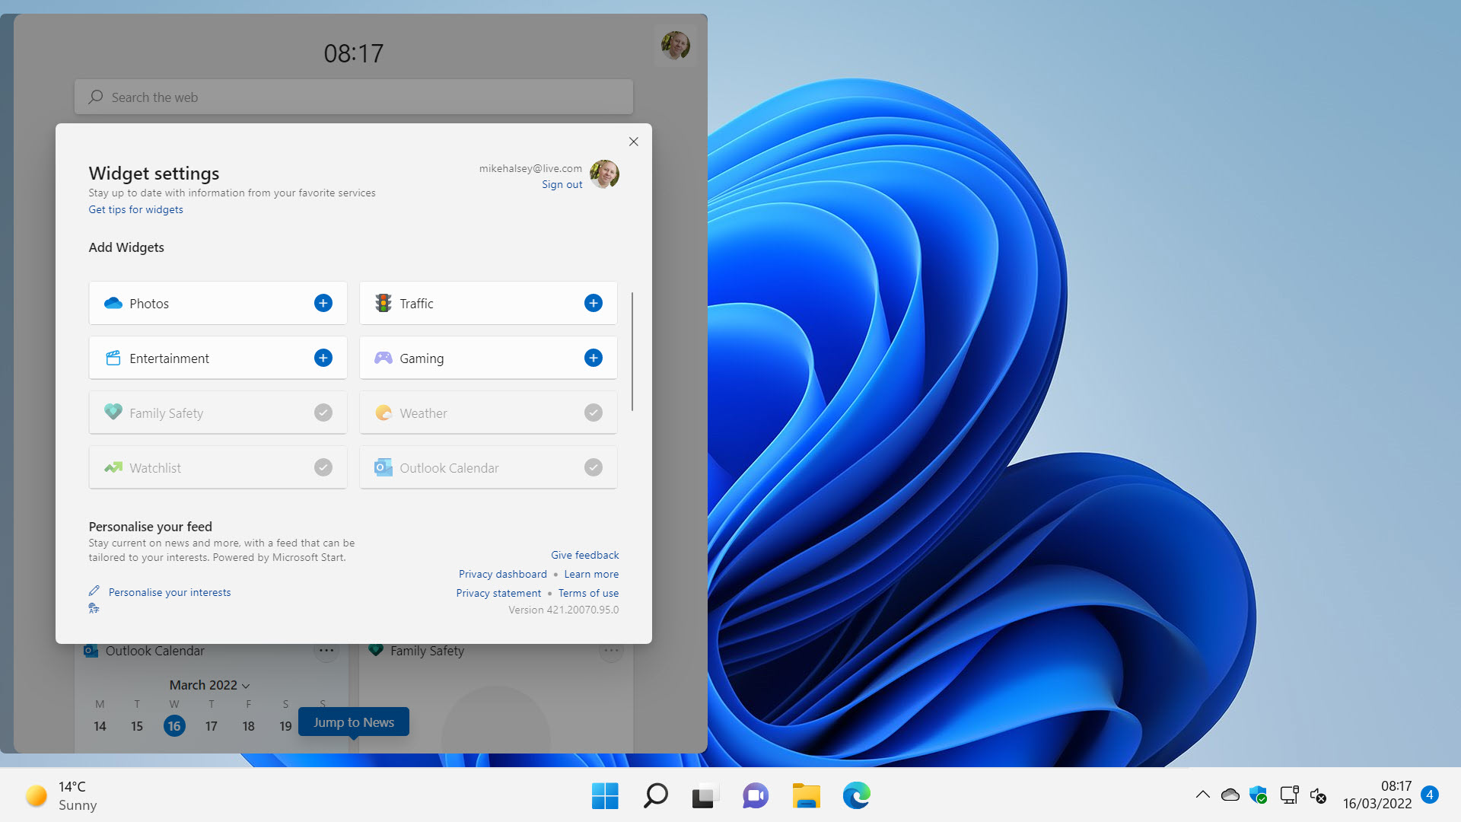
Task: Open the Teams Chat taskbar icon
Action: click(x=755, y=795)
